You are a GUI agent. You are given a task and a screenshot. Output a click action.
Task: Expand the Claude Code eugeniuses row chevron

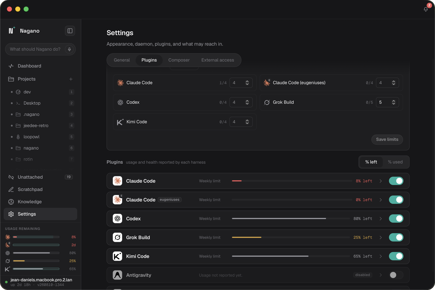(x=381, y=200)
